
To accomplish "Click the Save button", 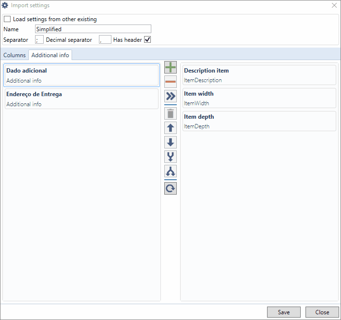I will pyautogui.click(x=284, y=312).
